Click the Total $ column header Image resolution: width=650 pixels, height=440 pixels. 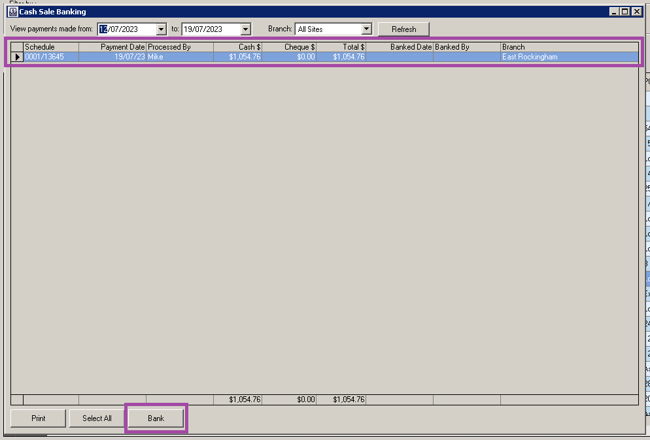(x=341, y=47)
